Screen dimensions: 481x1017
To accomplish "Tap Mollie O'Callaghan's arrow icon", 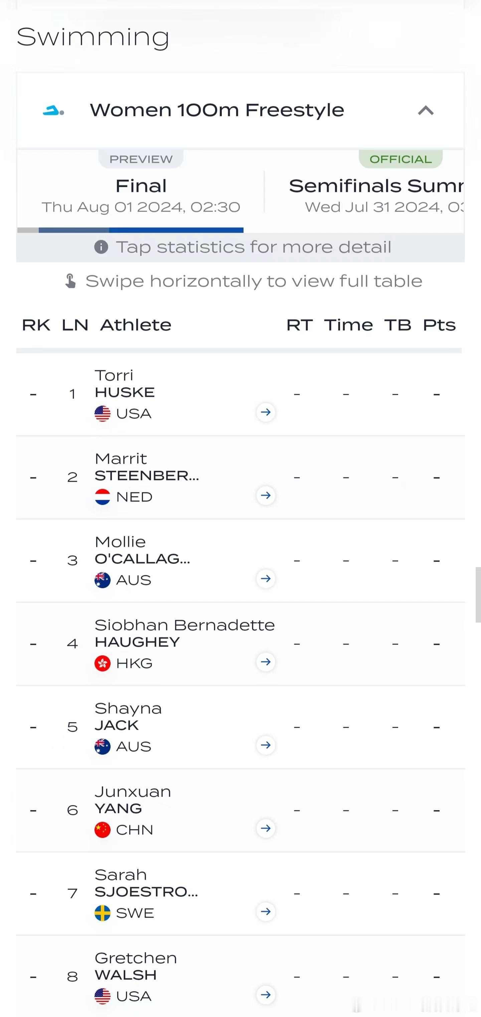I will [x=266, y=578].
